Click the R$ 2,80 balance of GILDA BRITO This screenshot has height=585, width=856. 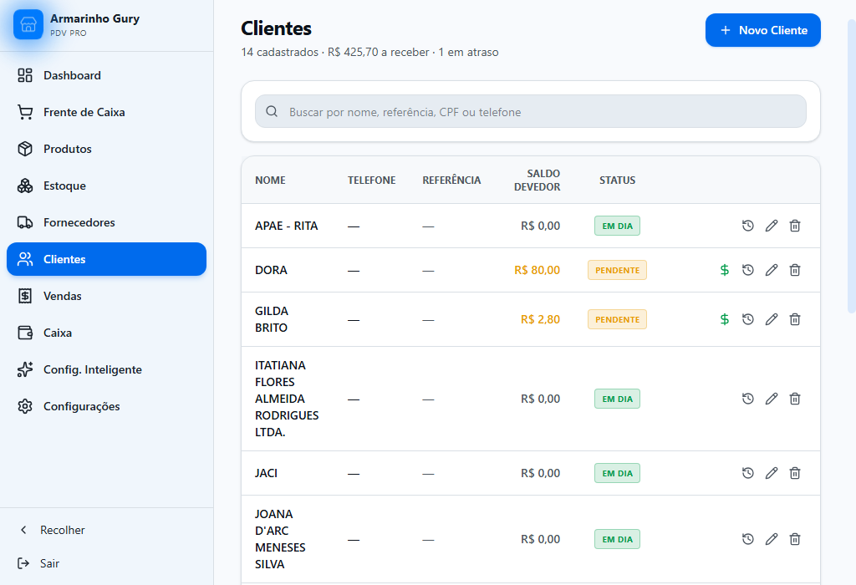click(540, 319)
